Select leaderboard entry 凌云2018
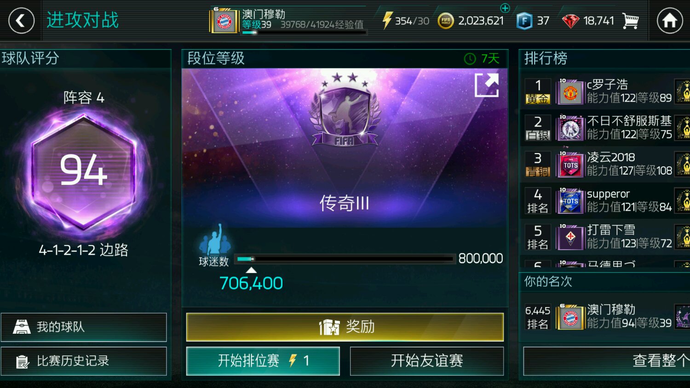Screen dimensions: 690x388 (x=607, y=164)
